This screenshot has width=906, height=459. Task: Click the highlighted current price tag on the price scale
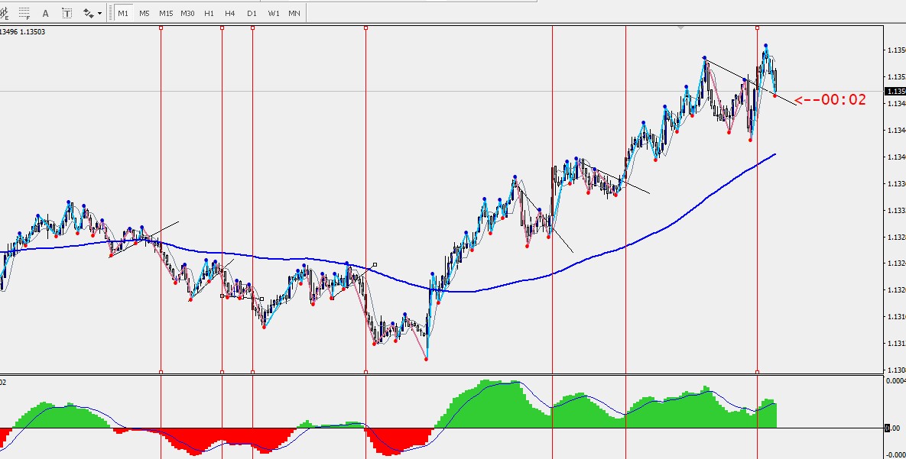coord(895,91)
